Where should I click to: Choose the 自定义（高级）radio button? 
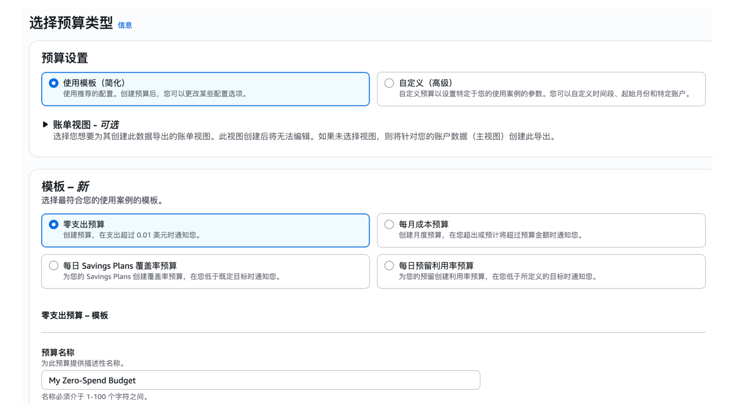coord(389,83)
